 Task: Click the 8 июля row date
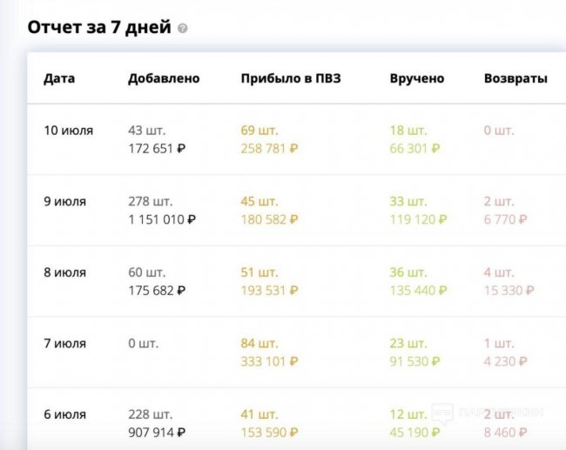pyautogui.click(x=65, y=272)
